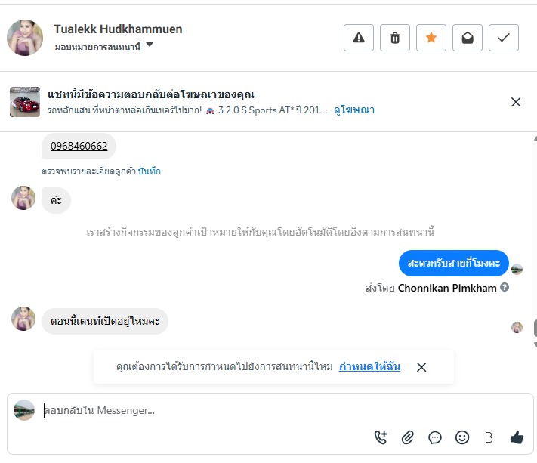The width and height of the screenshot is (537, 463).
Task: Click the บันทึก save customer details link
Action: pyautogui.click(x=149, y=171)
